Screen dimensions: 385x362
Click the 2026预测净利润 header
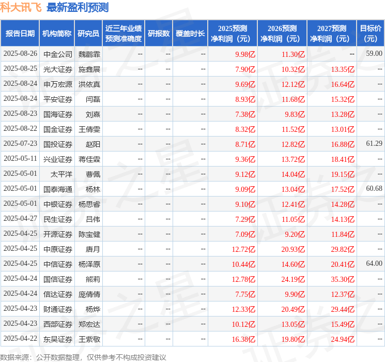(x=282, y=34)
